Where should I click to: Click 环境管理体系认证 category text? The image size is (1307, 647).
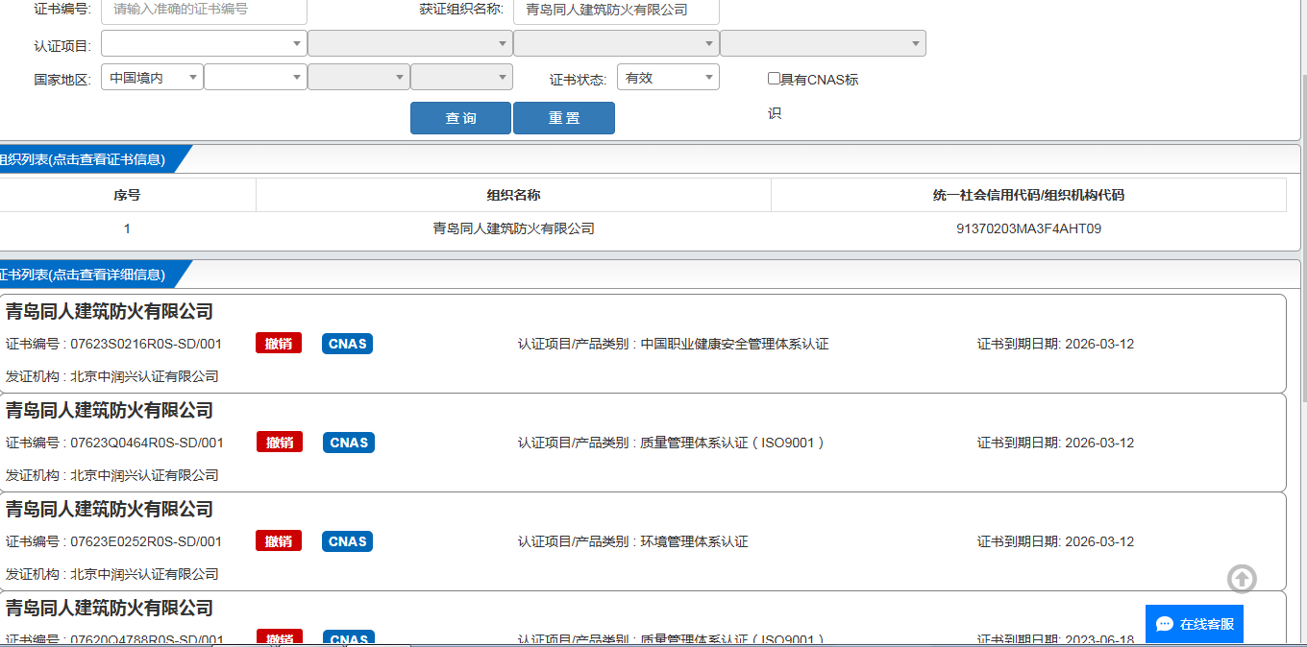coord(694,541)
